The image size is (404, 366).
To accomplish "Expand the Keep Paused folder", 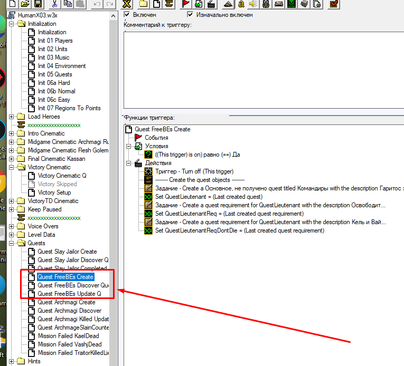I will pyautogui.click(x=11, y=209).
